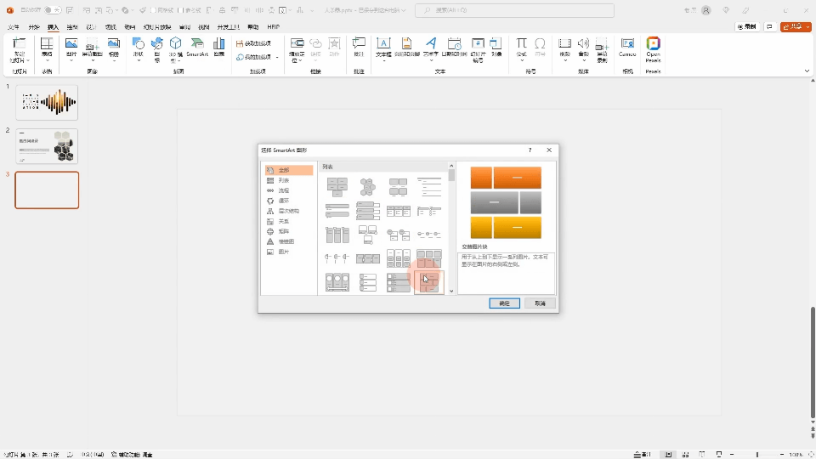Open the My Add-ins dropdown arrow

tap(277, 57)
